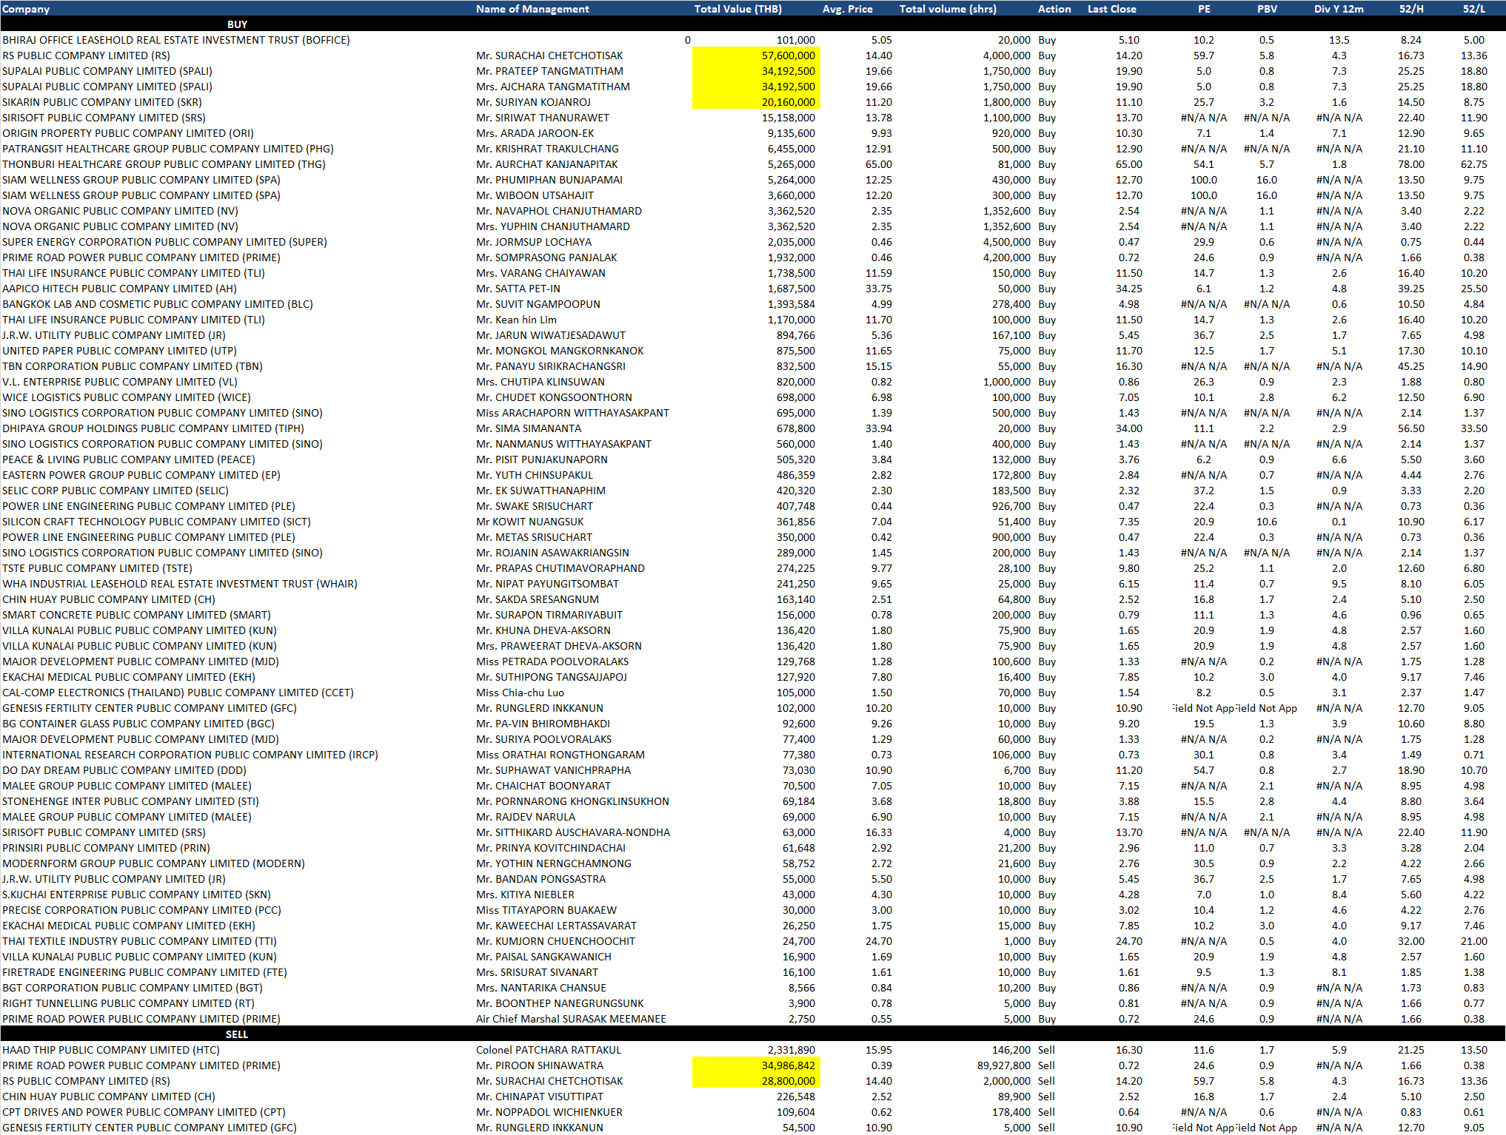
Task: Click 89,927,800 volume cell for PRIME
Action: click(x=1003, y=1065)
